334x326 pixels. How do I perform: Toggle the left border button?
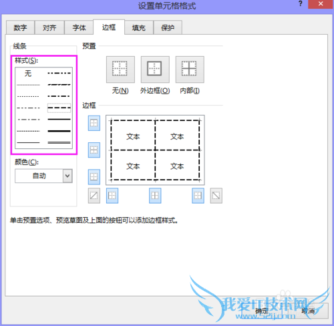(x=112, y=196)
